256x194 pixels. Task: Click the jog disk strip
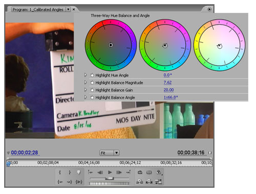coord(109,183)
